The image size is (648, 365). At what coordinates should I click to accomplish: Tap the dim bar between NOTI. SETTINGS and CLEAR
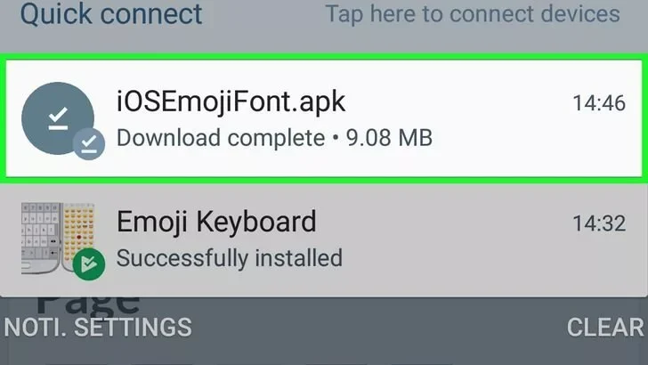[374, 327]
